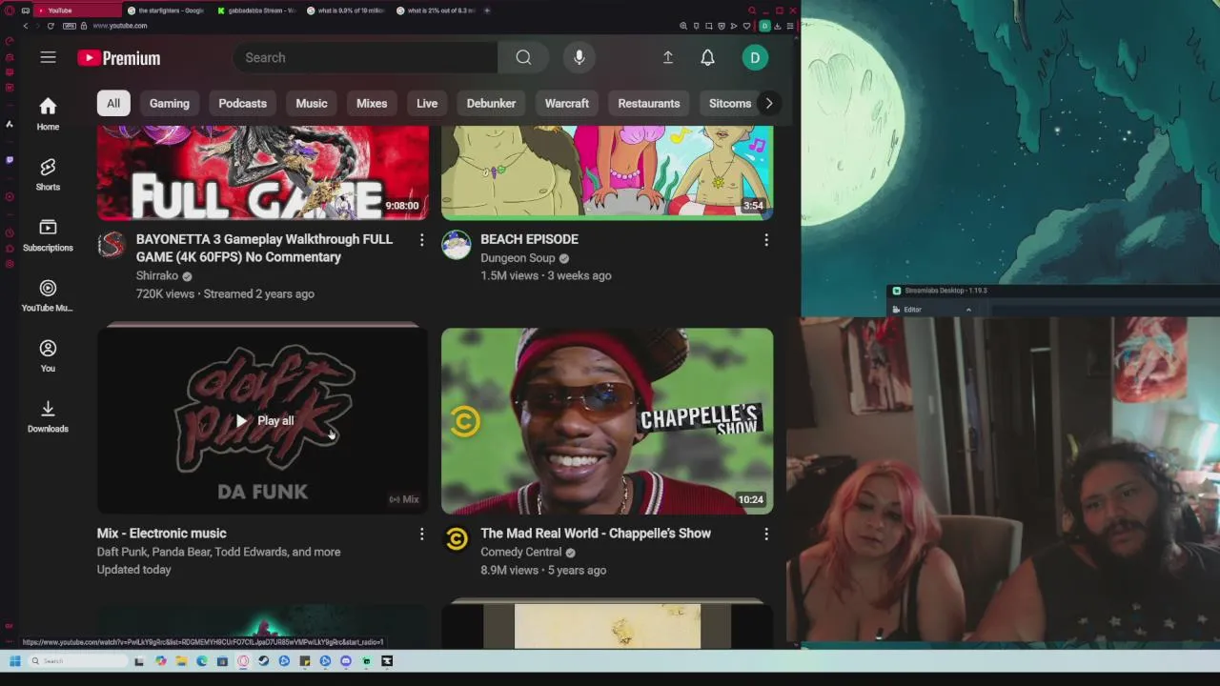Go to Home in sidebar
This screenshot has height=686, width=1220.
(x=48, y=113)
